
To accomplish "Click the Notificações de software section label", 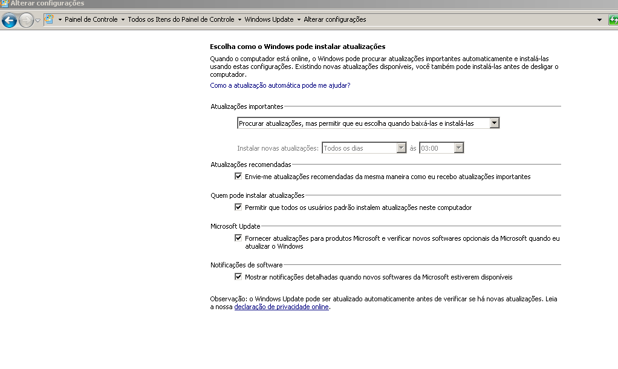I will (x=246, y=265).
